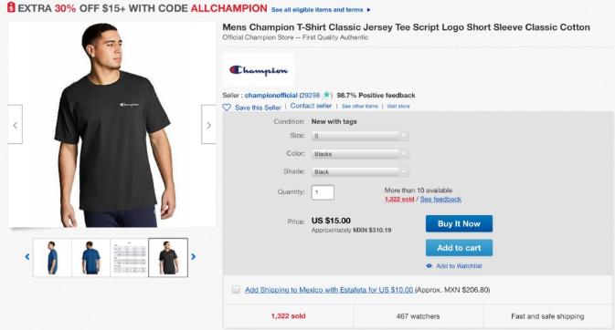Image resolution: width=615 pixels, height=330 pixels.
Task: Click the eye icon beside Add to Watchlist
Action: (x=429, y=266)
